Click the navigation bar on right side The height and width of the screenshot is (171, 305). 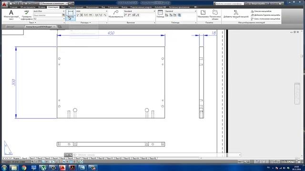tap(297, 94)
